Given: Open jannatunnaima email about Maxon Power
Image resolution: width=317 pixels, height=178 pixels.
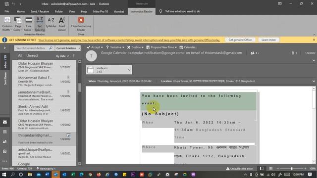Looking at the screenshot, I should tap(44, 95).
